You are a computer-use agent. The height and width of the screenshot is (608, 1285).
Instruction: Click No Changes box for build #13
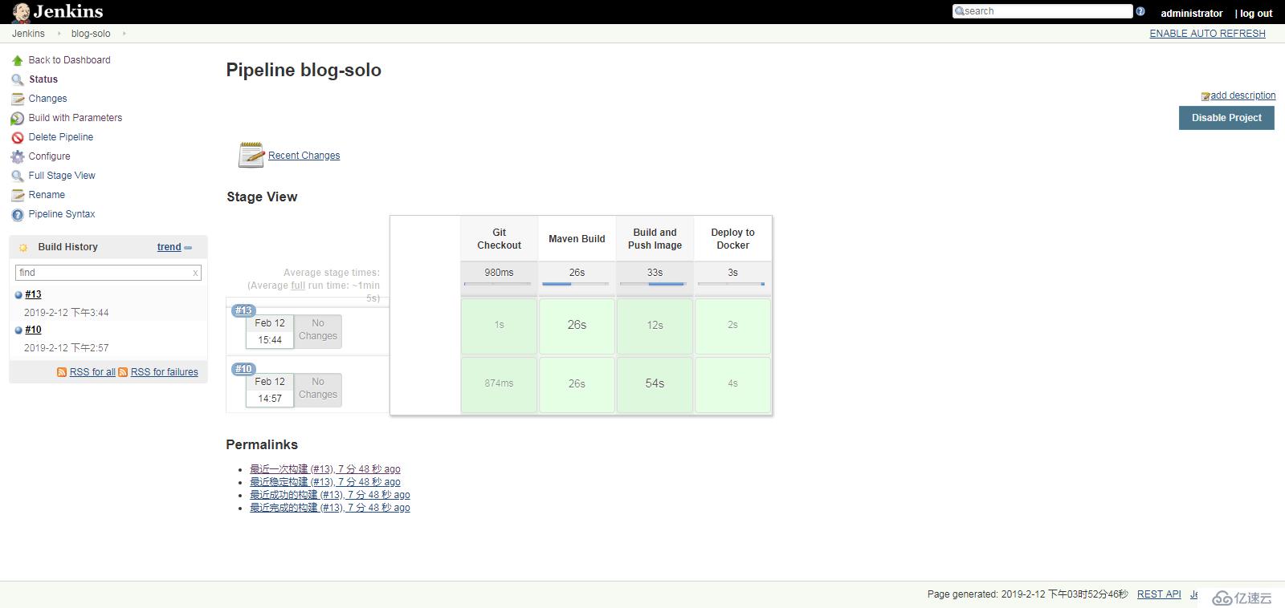click(x=318, y=330)
